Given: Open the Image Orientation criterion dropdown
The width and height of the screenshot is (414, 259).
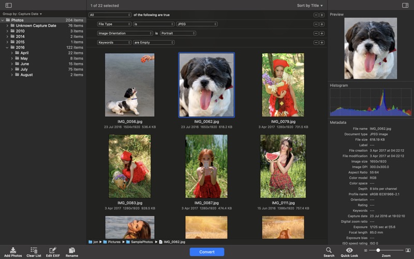Looking at the screenshot, I should [125, 33].
